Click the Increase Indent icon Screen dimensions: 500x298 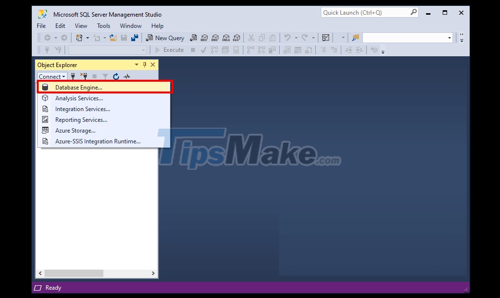pos(359,50)
